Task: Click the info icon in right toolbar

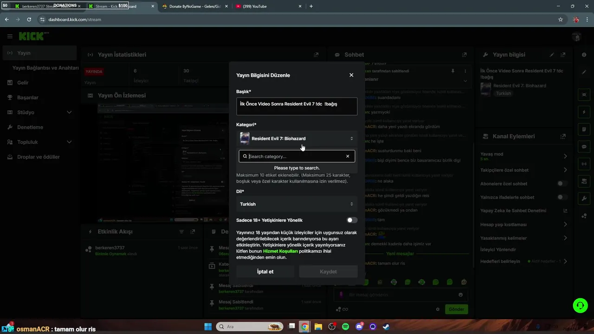Action: 584,55
